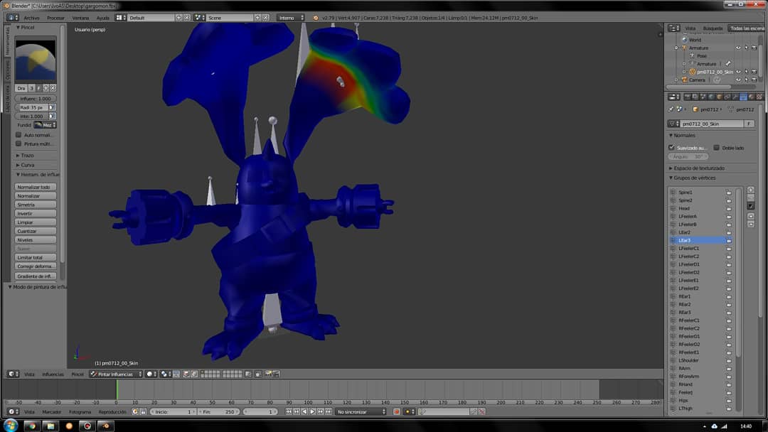Open the 3D view editor type icon
The height and width of the screenshot is (432, 768).
click(14, 374)
